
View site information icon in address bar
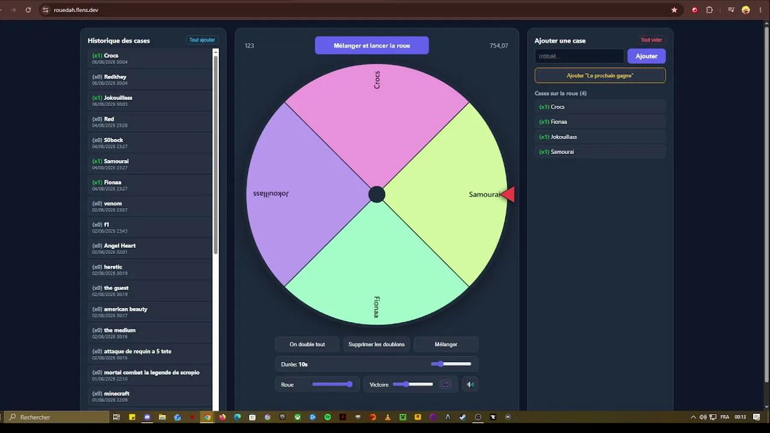(45, 10)
